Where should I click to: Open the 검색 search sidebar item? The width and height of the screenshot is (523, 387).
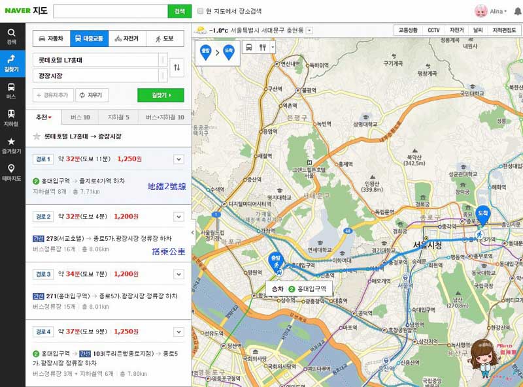[11, 37]
